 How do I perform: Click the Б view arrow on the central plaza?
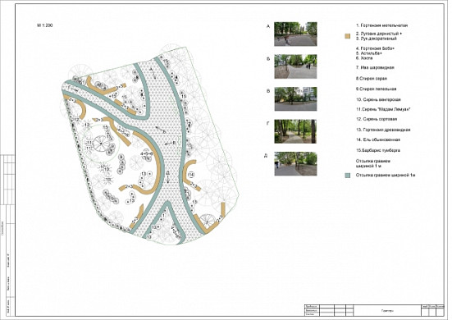[x=160, y=130]
